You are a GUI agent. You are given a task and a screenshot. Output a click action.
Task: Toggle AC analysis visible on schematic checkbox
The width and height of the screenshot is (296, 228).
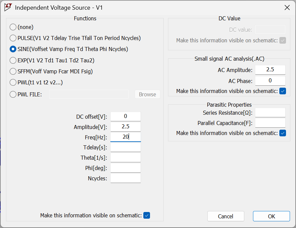click(283, 91)
